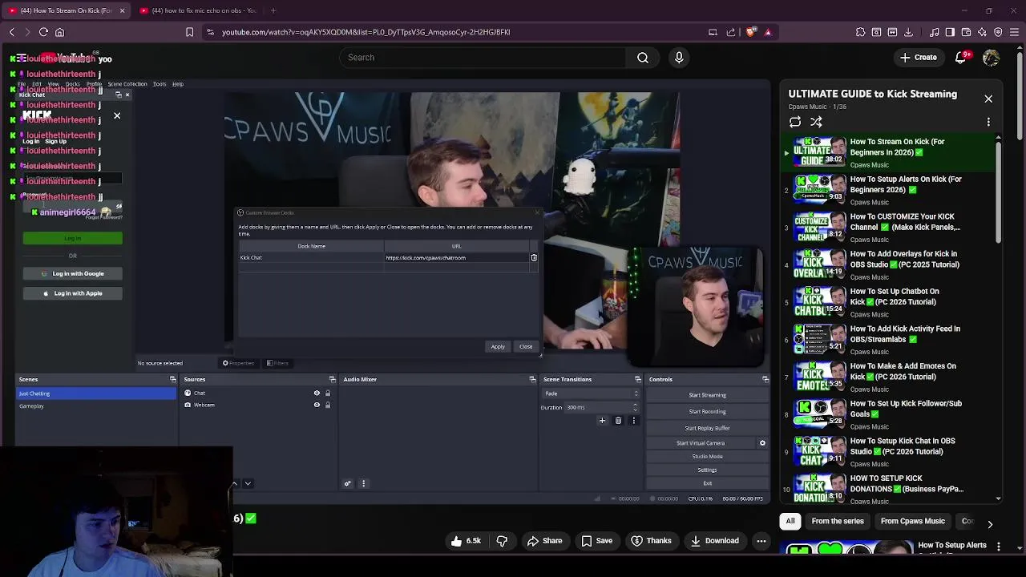This screenshot has height=577, width=1026.
Task: Move source down with the arrow button
Action: [248, 483]
